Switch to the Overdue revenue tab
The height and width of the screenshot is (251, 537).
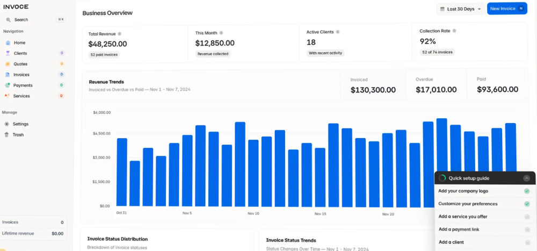436,85
